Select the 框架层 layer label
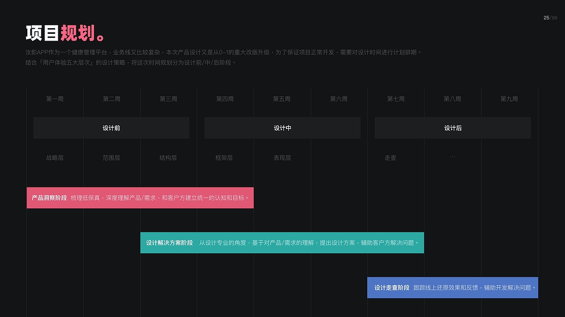 224,157
